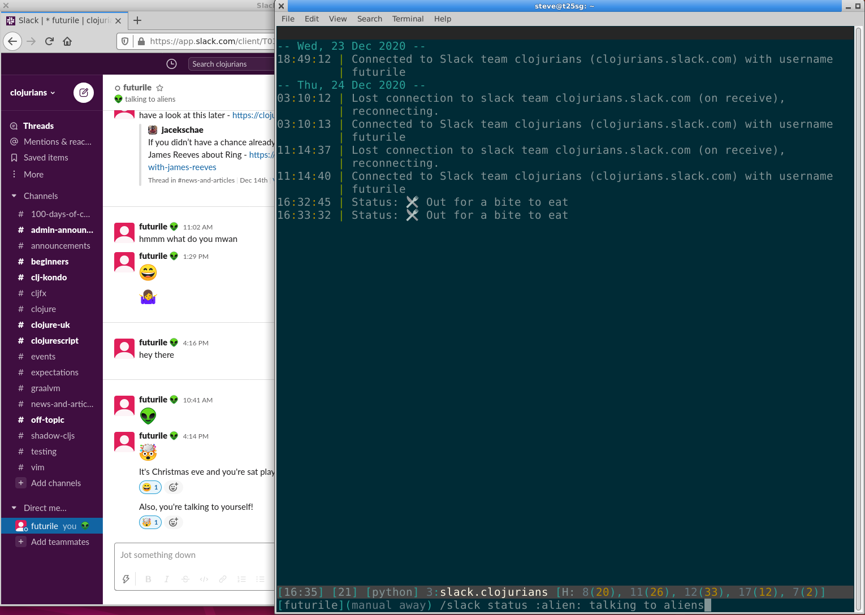The height and width of the screenshot is (615, 865).
Task: Click the padlock site security icon
Action: pyautogui.click(x=141, y=41)
